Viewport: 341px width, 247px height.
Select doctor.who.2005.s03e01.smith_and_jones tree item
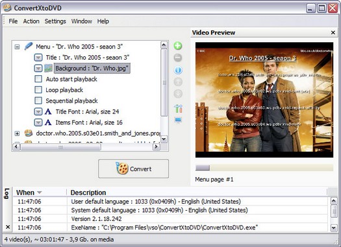point(98,134)
